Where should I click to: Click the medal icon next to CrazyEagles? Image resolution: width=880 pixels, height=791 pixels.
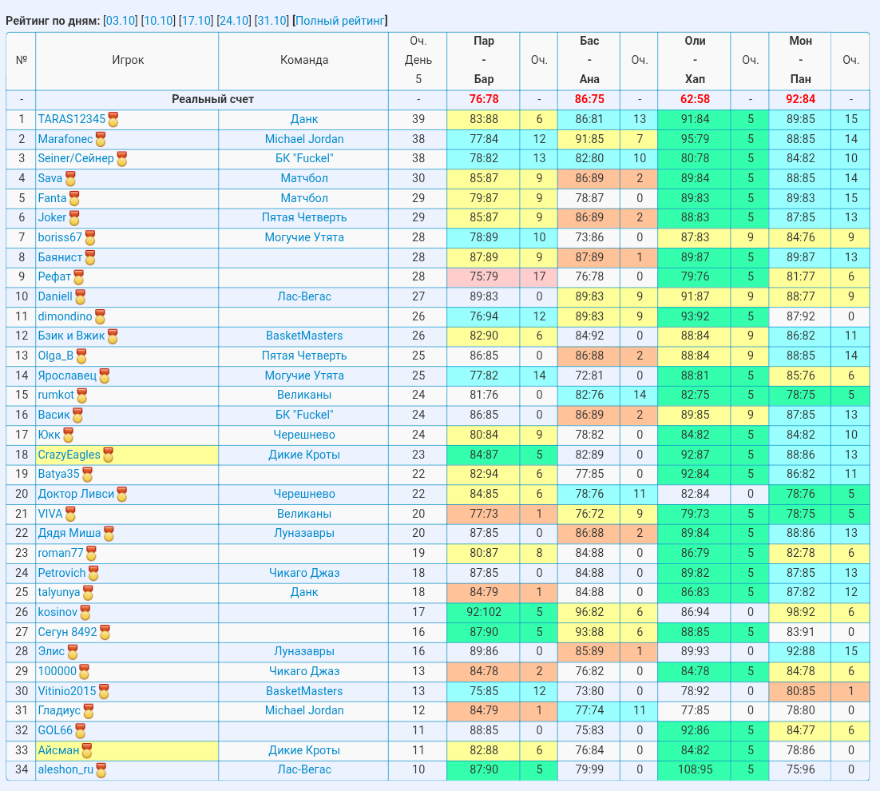click(109, 455)
